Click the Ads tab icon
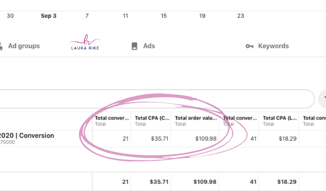326x191 pixels. (x=134, y=46)
